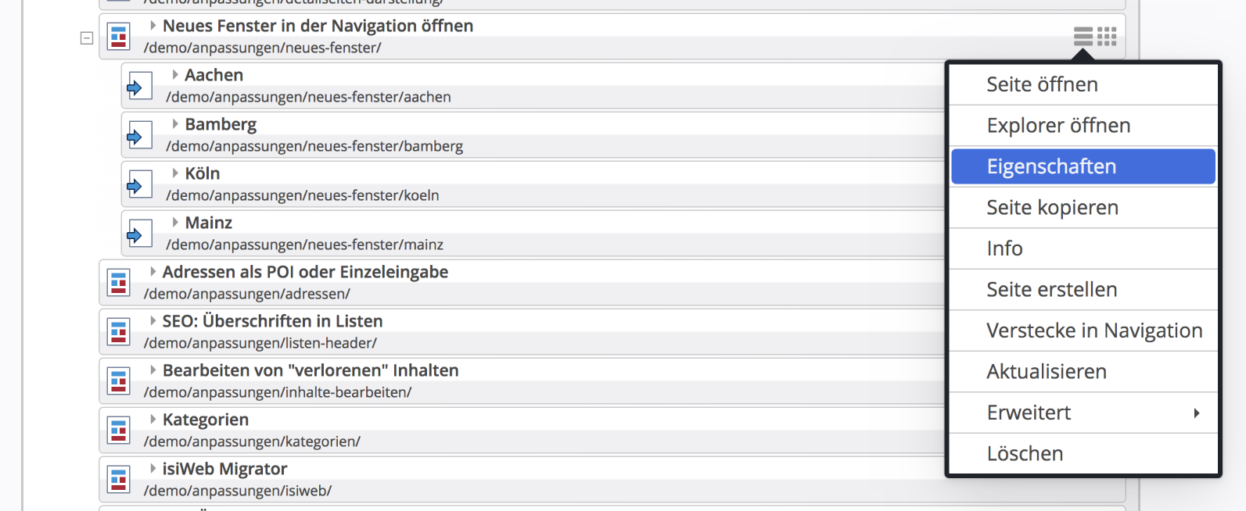The width and height of the screenshot is (1246, 511).
Task: Click the isiWeb Migrator page icon
Action: coord(119,480)
